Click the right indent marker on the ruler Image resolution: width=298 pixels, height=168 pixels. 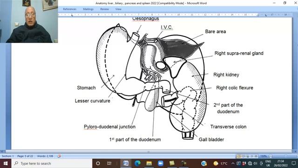click(257, 15)
